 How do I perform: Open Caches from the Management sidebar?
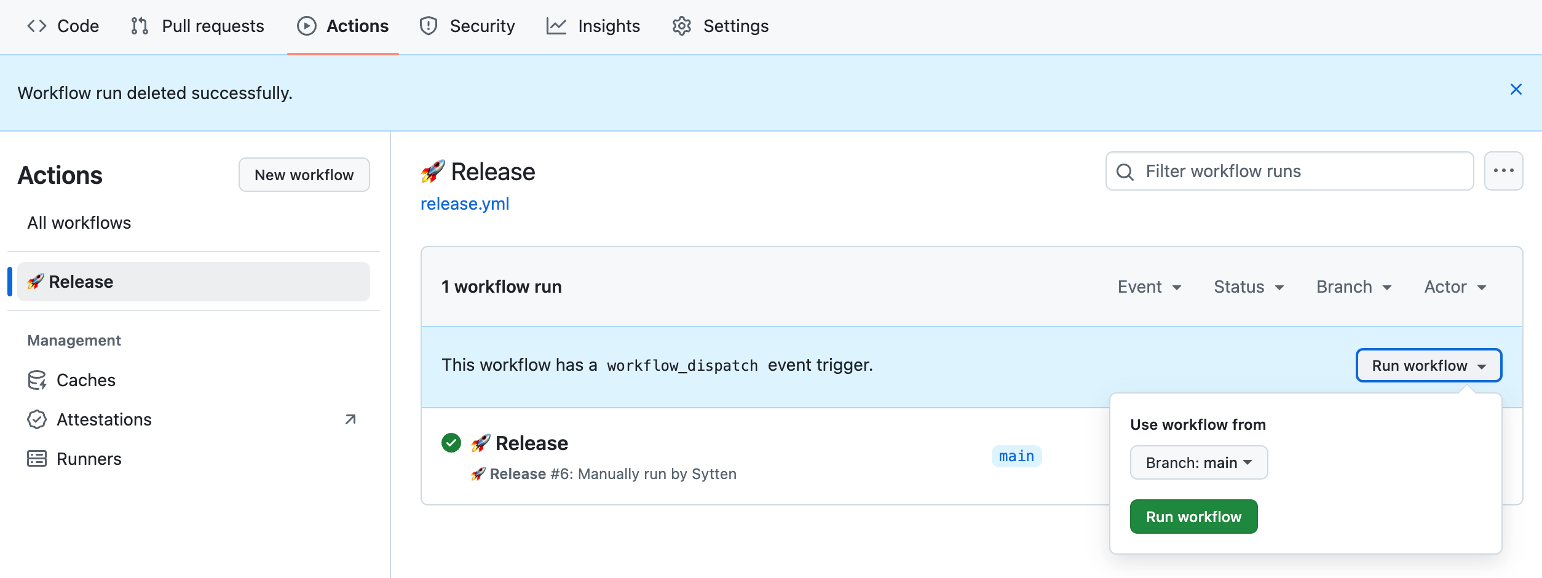click(x=85, y=379)
